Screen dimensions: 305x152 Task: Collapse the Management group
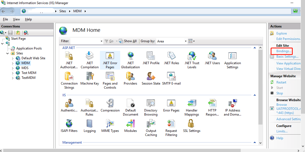click(x=254, y=142)
